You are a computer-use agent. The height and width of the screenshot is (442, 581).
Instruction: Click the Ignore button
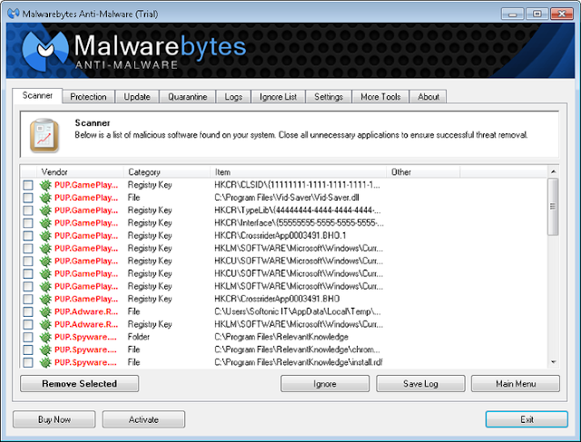[x=325, y=384]
